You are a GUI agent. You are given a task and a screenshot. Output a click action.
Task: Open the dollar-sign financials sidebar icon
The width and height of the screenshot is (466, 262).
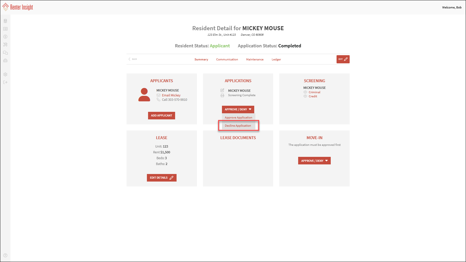(5, 37)
